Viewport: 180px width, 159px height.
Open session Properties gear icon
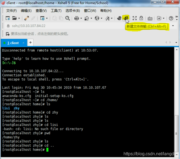click(x=42, y=18)
